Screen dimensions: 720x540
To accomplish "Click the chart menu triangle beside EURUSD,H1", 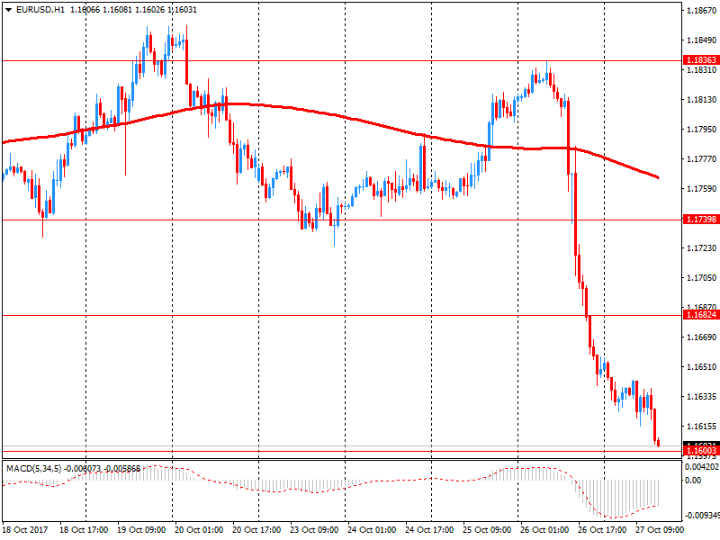I will pyautogui.click(x=8, y=10).
